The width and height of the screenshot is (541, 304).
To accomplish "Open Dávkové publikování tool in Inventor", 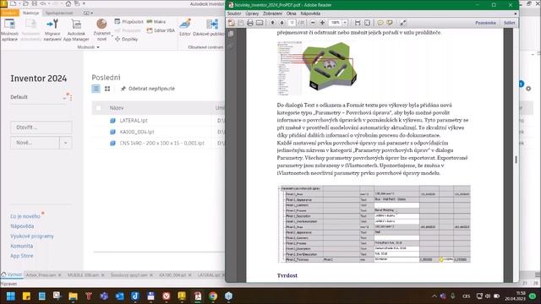I will coord(209,28).
